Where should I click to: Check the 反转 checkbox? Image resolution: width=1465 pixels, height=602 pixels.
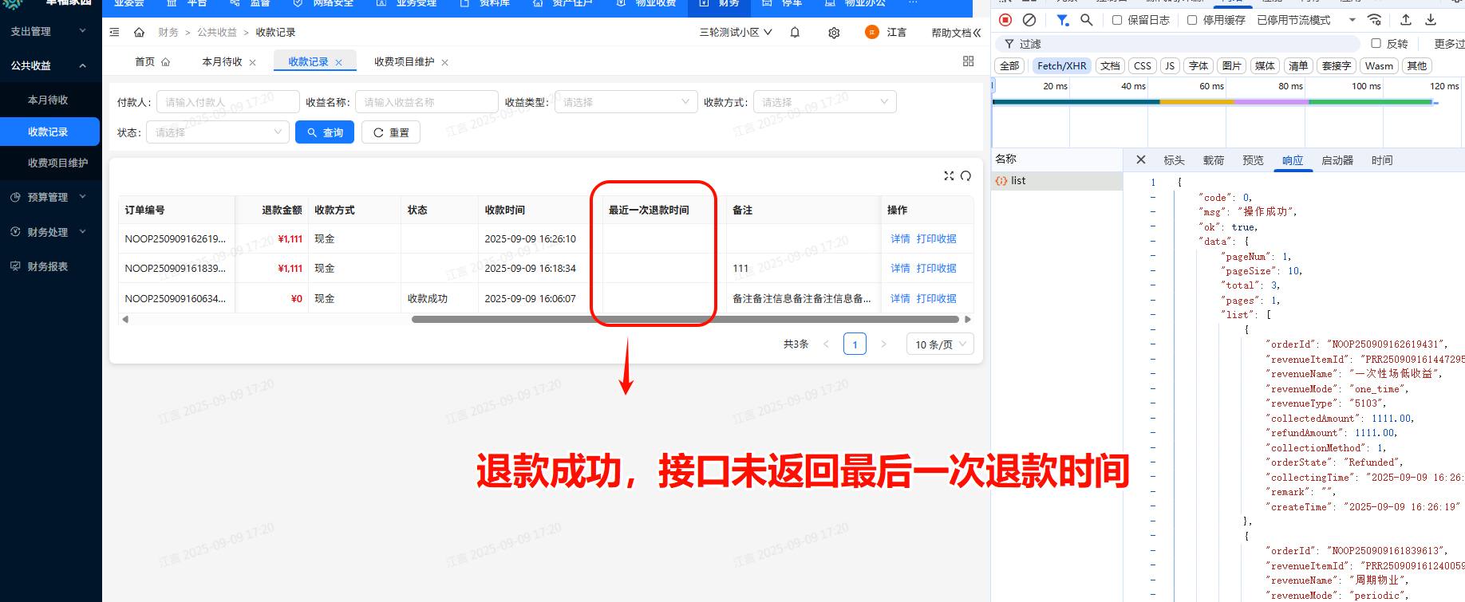1376,43
